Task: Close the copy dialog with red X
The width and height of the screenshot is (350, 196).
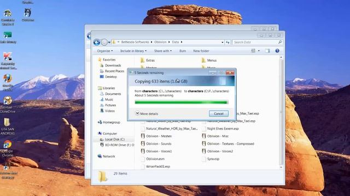Action: click(230, 72)
